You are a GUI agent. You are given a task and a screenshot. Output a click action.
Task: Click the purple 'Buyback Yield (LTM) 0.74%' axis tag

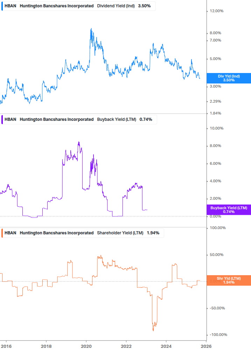pos(229,210)
